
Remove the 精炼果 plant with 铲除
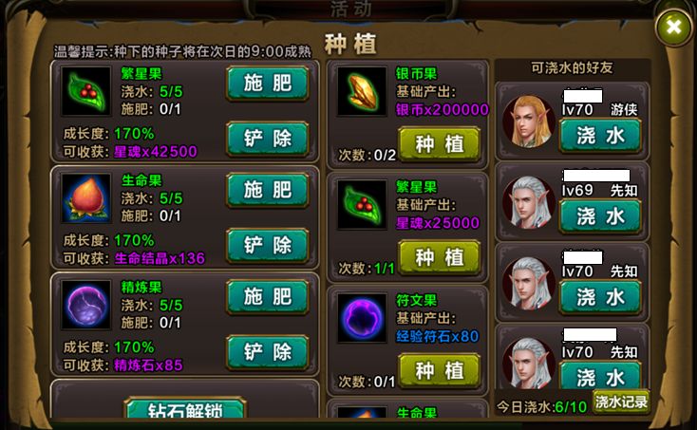pyautogui.click(x=268, y=352)
